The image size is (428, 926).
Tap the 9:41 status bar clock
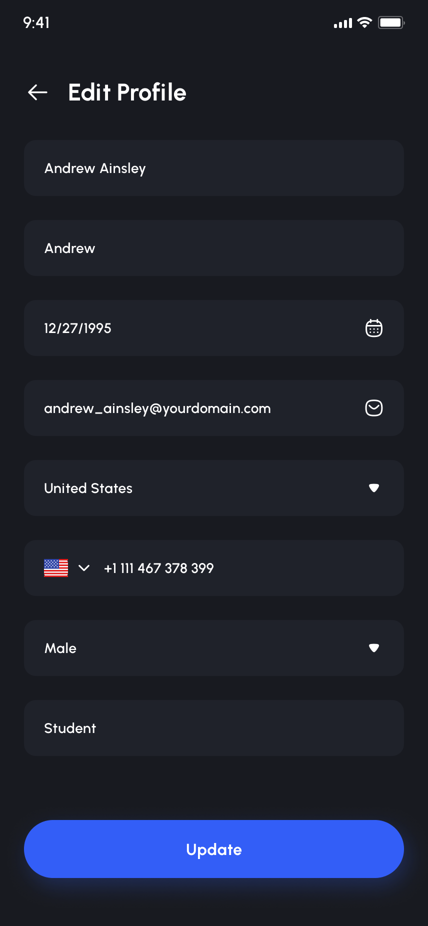(36, 22)
